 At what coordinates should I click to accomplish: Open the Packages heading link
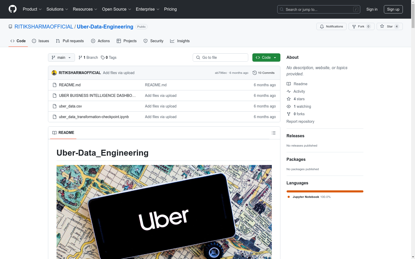pos(296,159)
